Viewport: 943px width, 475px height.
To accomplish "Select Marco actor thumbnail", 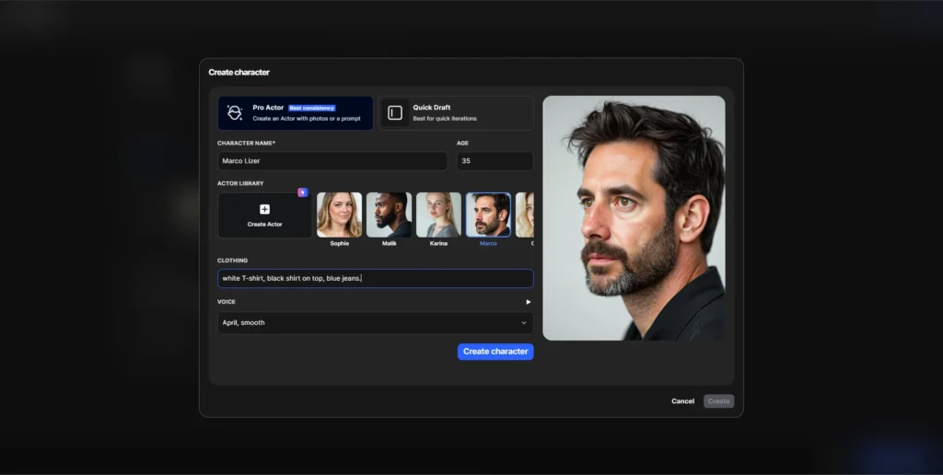I will (488, 214).
